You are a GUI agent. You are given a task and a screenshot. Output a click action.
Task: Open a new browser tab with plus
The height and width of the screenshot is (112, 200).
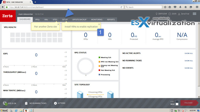[35, 2]
